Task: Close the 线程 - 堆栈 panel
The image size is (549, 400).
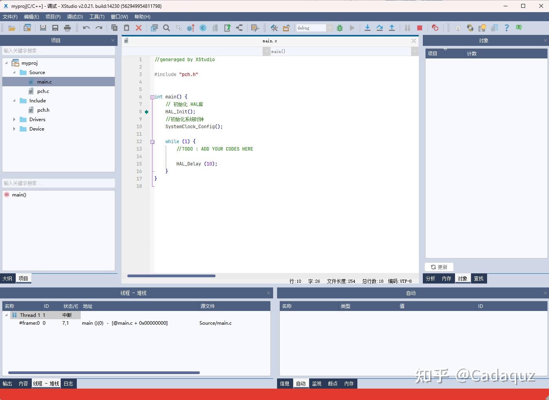Action: 268,293
